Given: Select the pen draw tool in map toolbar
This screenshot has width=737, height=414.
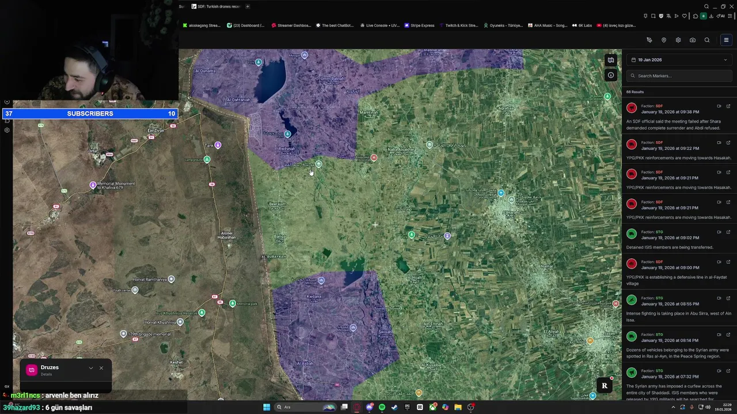Looking at the screenshot, I should pyautogui.click(x=649, y=40).
